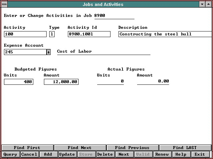Click the Query button

(10, 154)
